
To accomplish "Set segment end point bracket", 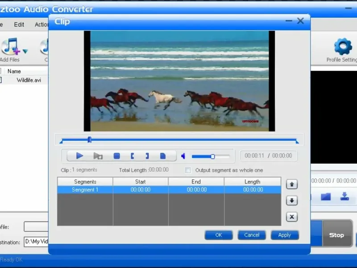I will [x=147, y=156].
